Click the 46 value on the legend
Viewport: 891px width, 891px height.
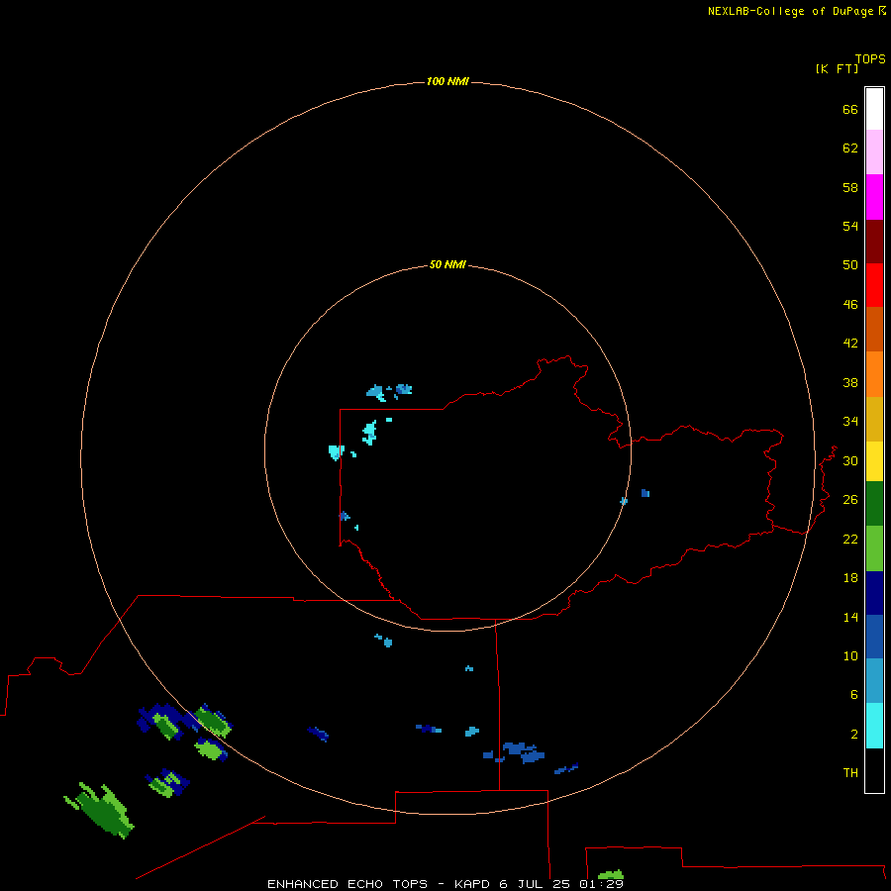pyautogui.click(x=850, y=305)
